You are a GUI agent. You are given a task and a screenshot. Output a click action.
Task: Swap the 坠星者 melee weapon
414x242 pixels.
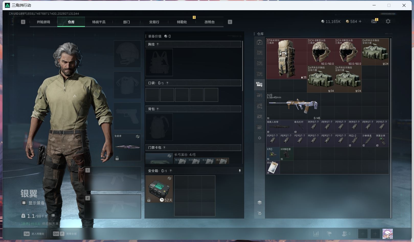coord(138,137)
